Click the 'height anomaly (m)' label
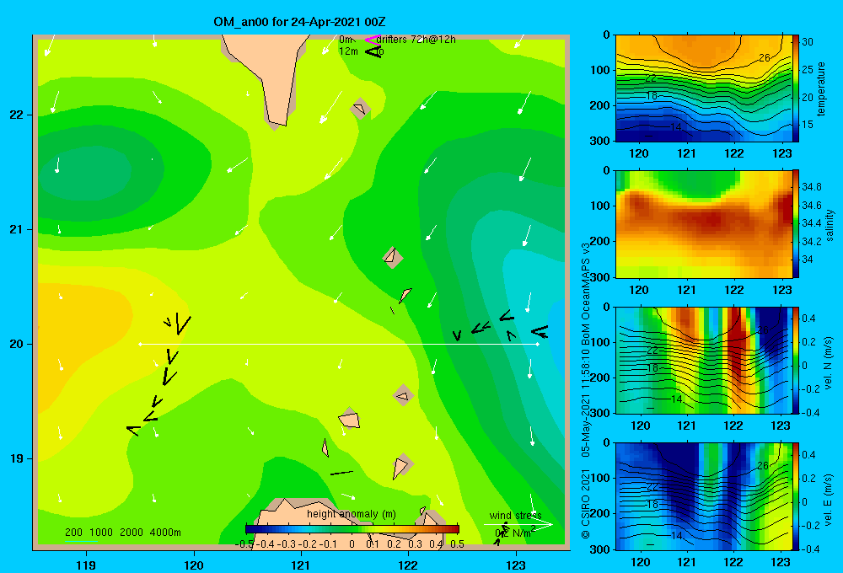The width and height of the screenshot is (843, 573). click(352, 514)
